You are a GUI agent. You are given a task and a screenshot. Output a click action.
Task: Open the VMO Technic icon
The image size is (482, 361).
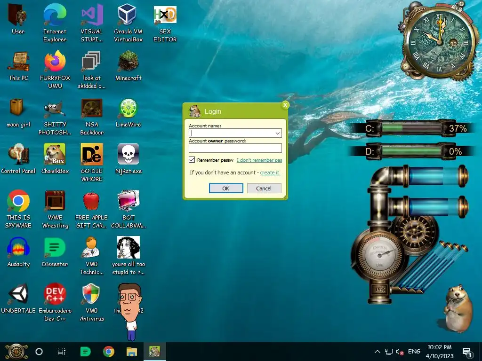[x=91, y=247]
